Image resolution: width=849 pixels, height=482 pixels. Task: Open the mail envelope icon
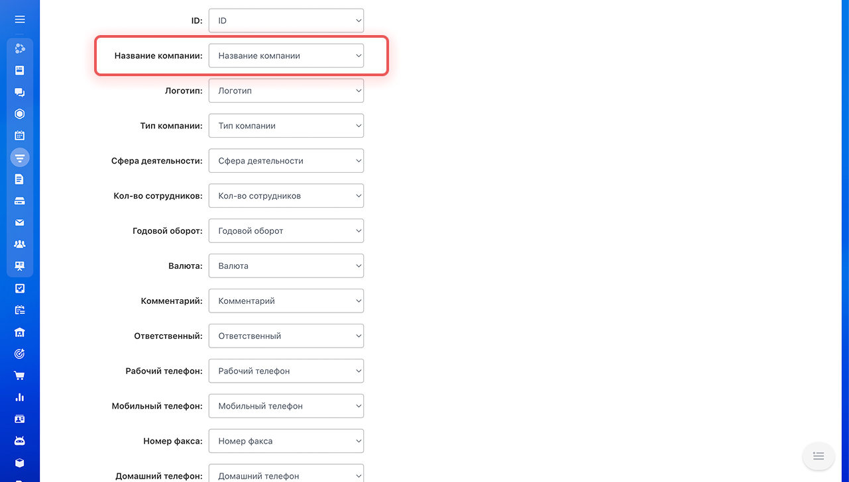coord(20,222)
